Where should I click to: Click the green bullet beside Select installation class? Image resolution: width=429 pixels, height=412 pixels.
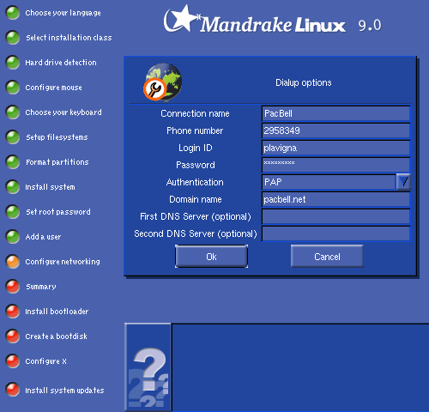(13, 38)
